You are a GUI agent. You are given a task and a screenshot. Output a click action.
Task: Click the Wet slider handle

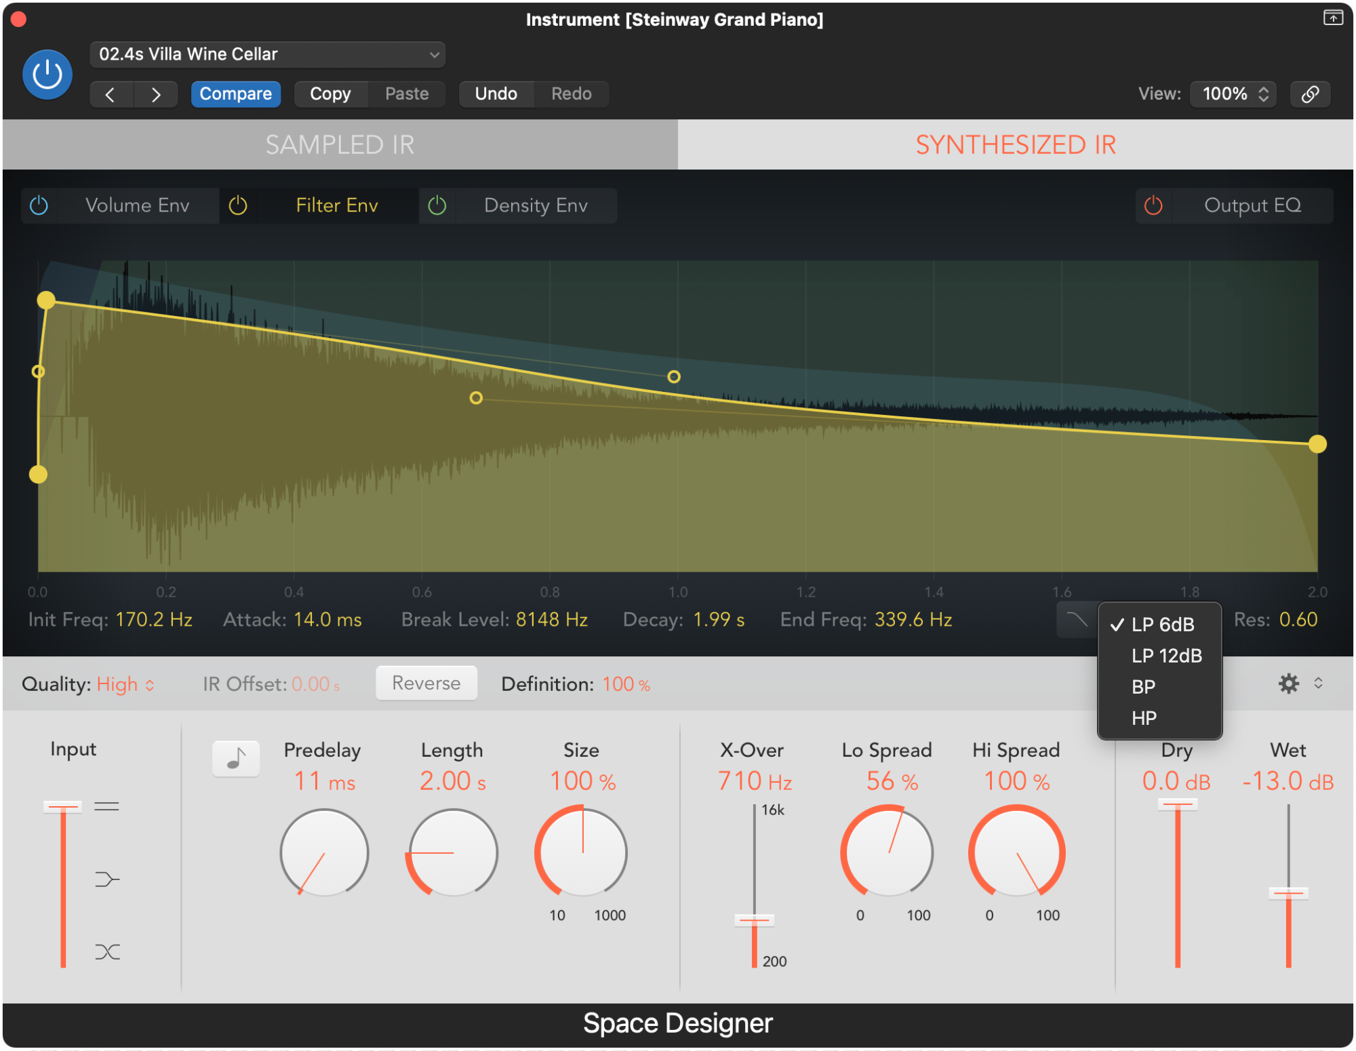[x=1288, y=893]
